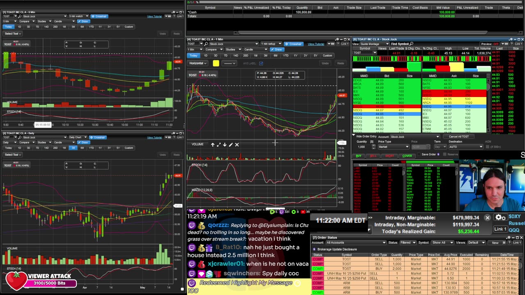Click the quantity stepper arrows in order entry

(x=374, y=147)
